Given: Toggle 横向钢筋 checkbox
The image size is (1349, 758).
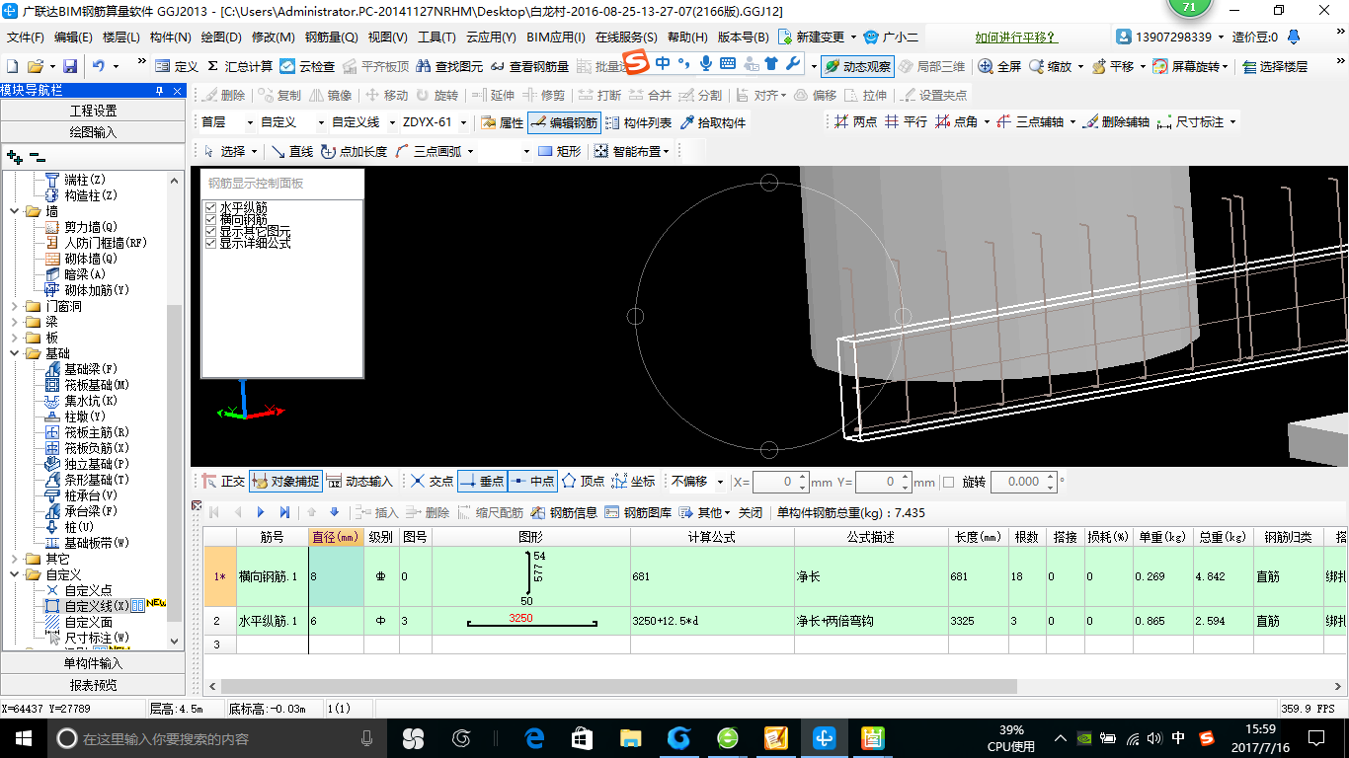Looking at the screenshot, I should pos(210,220).
